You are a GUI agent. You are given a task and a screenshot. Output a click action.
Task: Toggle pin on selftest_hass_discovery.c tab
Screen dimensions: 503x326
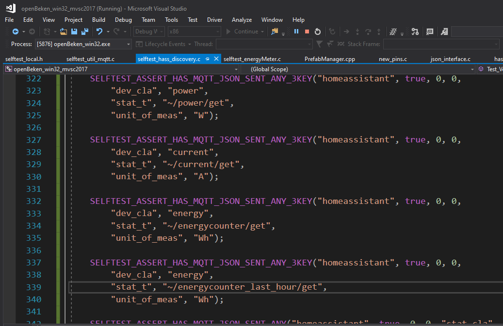pyautogui.click(x=208, y=59)
